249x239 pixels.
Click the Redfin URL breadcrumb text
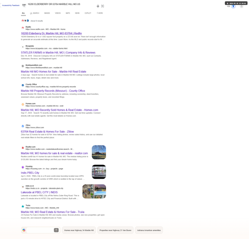(x=45, y=29)
